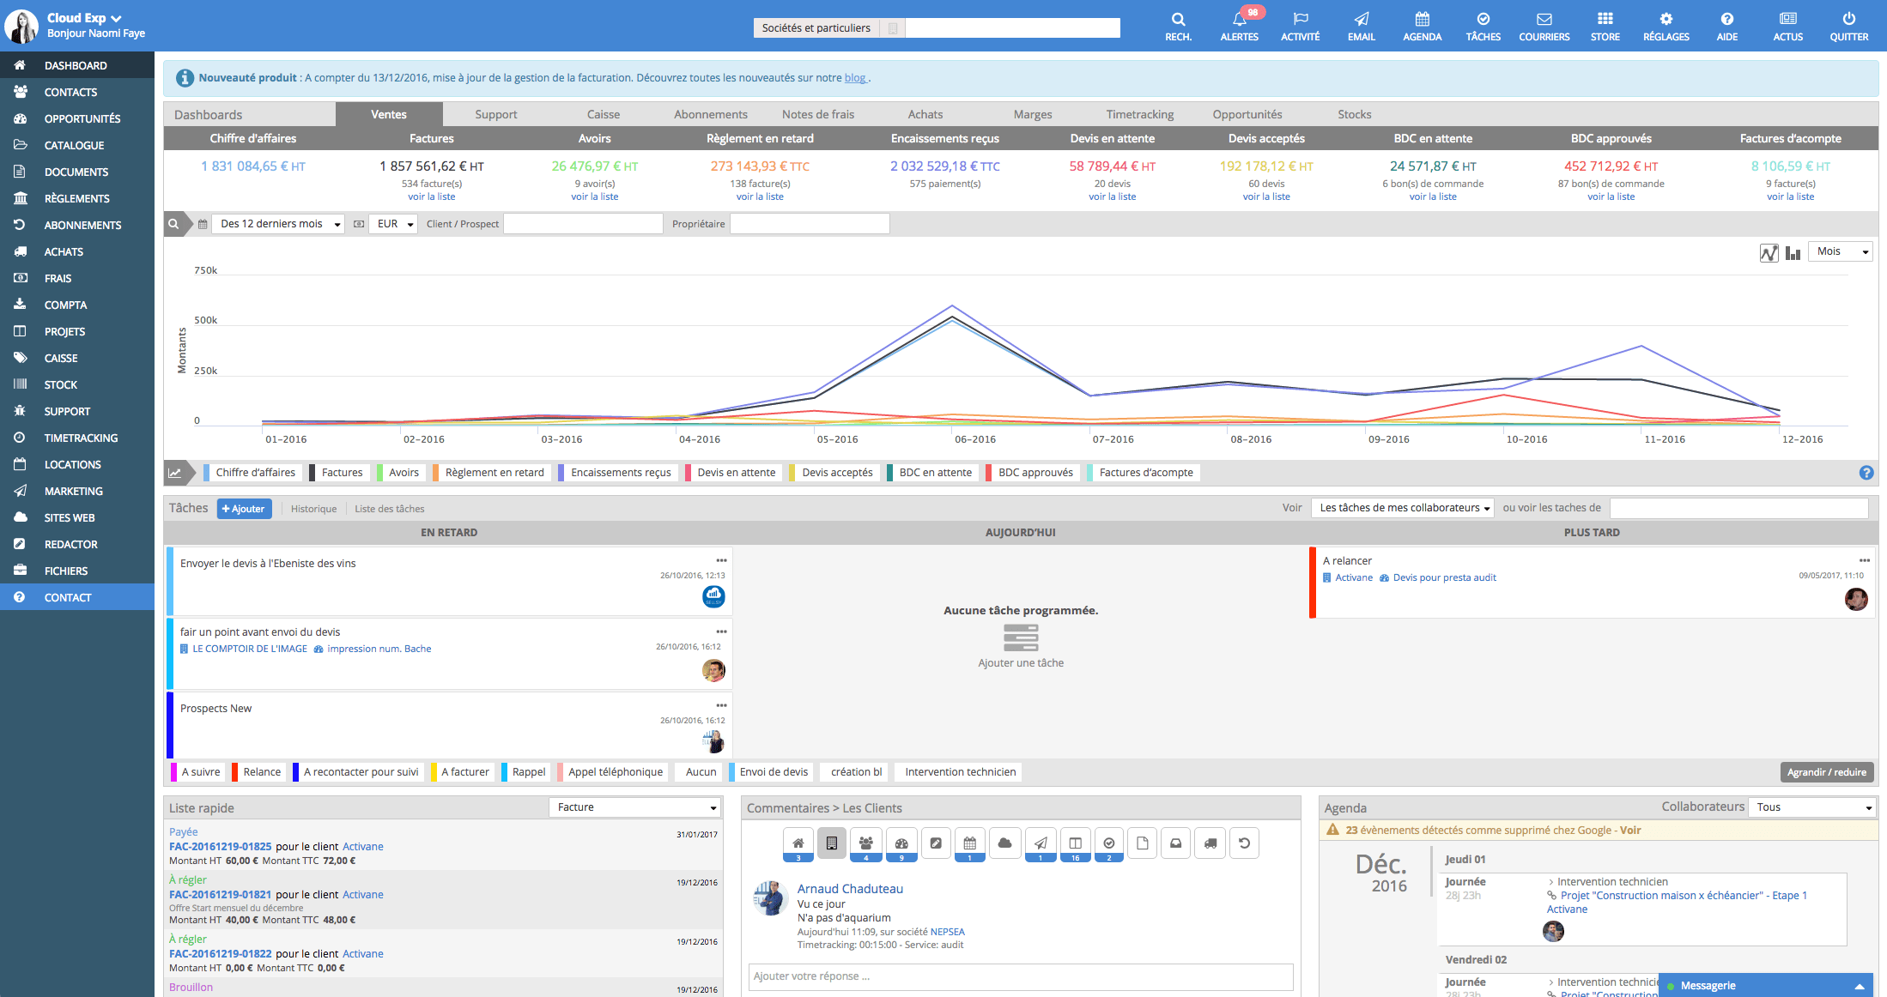Viewport: 1887px width, 997px height.
Task: Click the inbox tray icon in comments toolbar
Action: point(1176,843)
